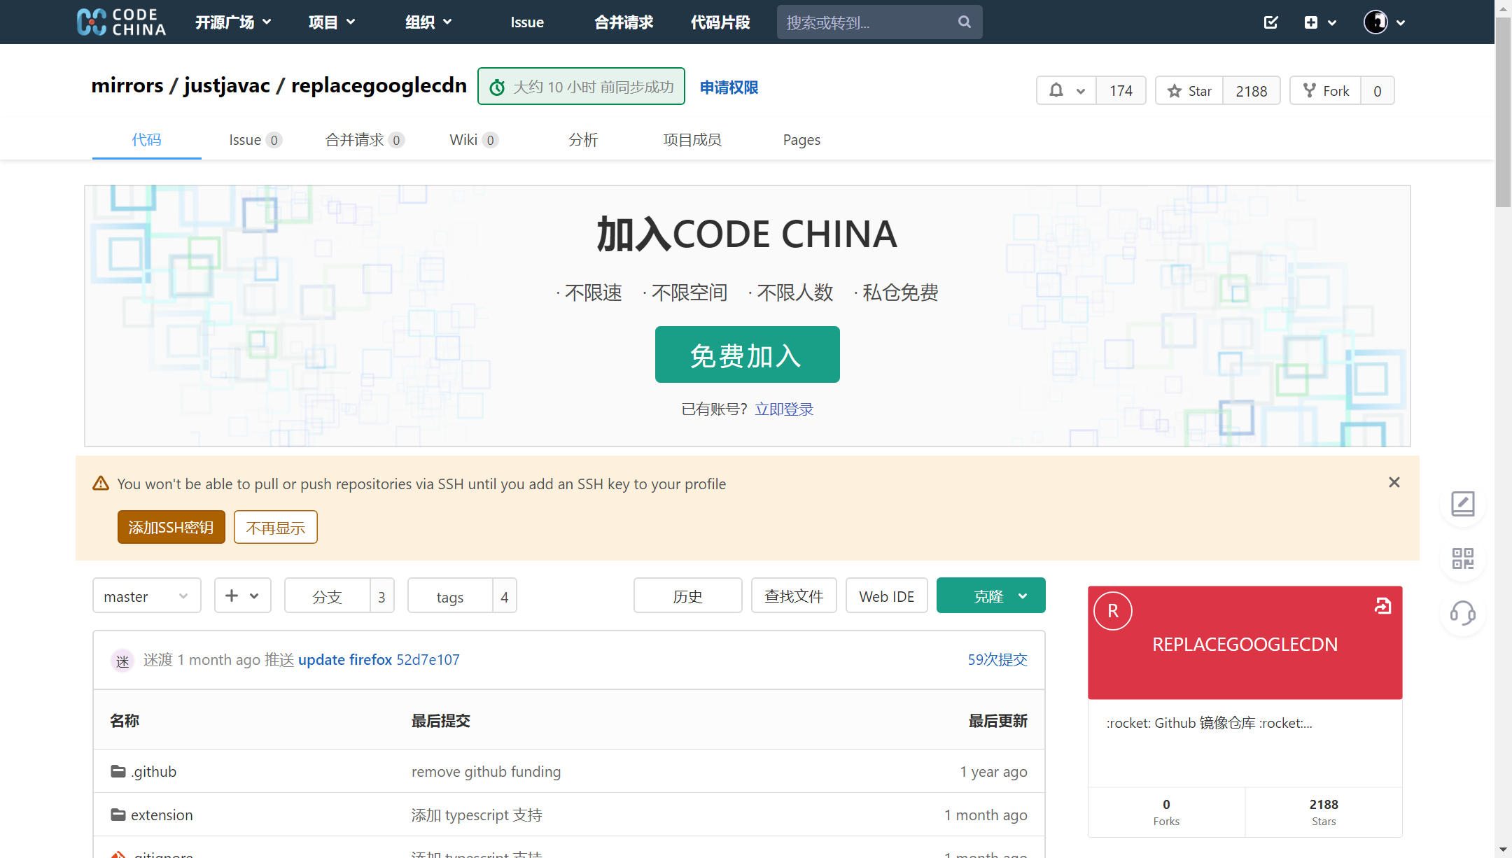Switch to the 合并请求 tab

click(365, 139)
